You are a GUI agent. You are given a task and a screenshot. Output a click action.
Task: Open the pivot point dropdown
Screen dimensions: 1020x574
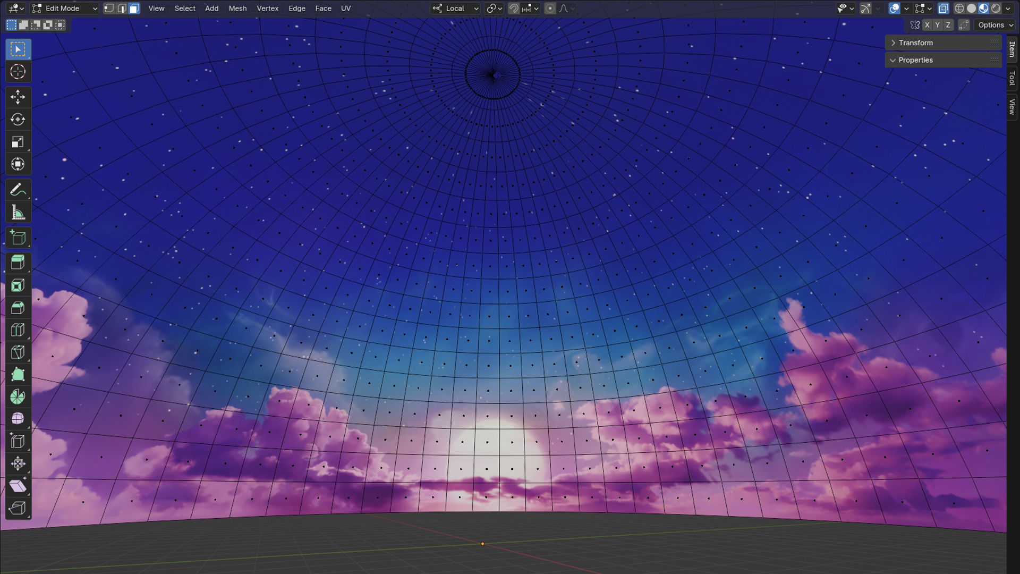tap(494, 9)
